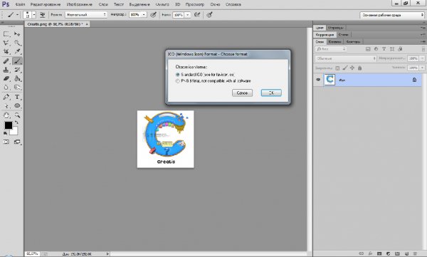Switch to the Контуры tab
This screenshot has width=427, height=257.
[x=353, y=42]
